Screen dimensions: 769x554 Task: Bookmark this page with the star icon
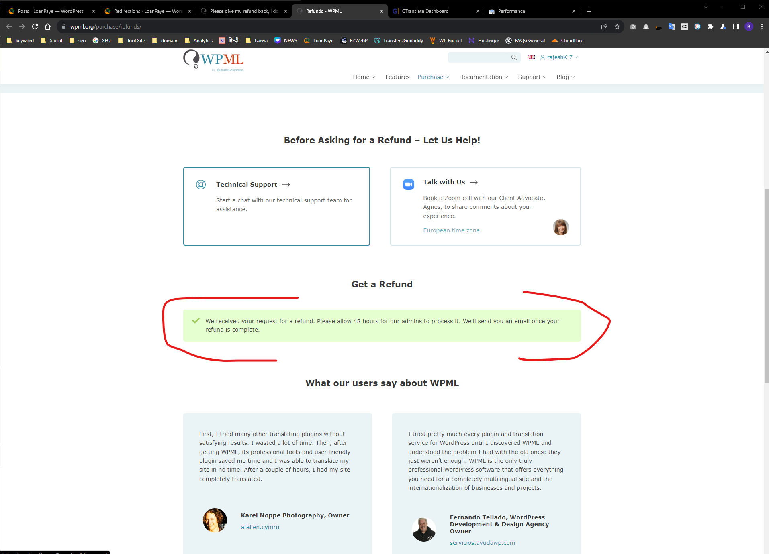(617, 26)
